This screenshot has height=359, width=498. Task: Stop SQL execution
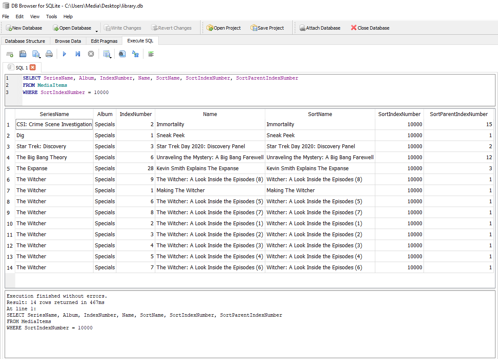[91, 54]
